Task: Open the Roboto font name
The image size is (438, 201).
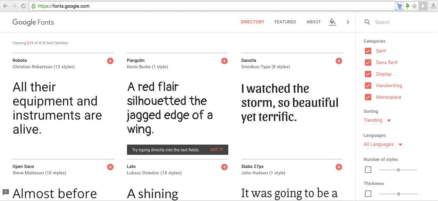Action: point(20,60)
